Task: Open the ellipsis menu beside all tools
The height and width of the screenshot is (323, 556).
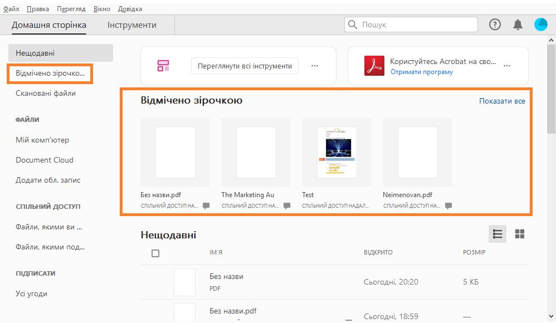Action: click(315, 65)
